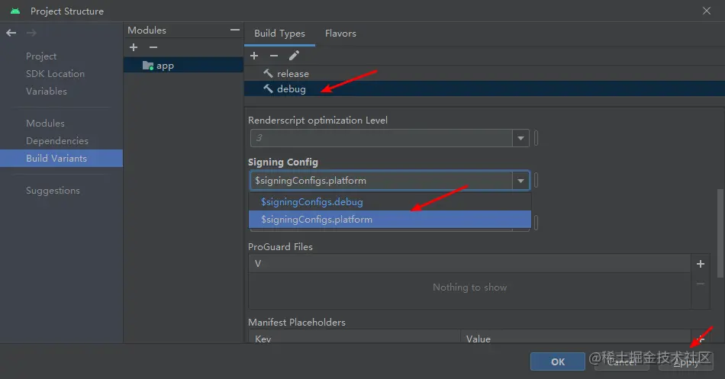Click the forward navigation arrow icon
725x379 pixels.
(x=31, y=33)
